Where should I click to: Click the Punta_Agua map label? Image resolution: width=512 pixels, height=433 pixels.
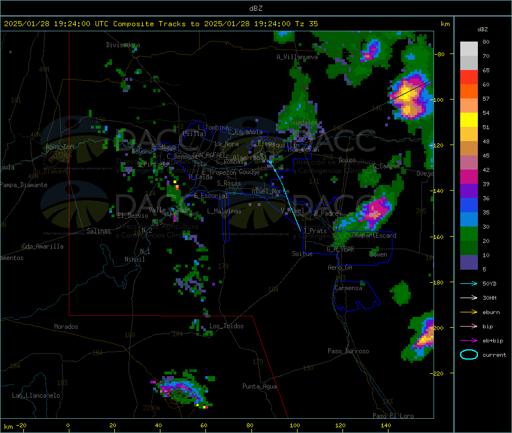[259, 386]
